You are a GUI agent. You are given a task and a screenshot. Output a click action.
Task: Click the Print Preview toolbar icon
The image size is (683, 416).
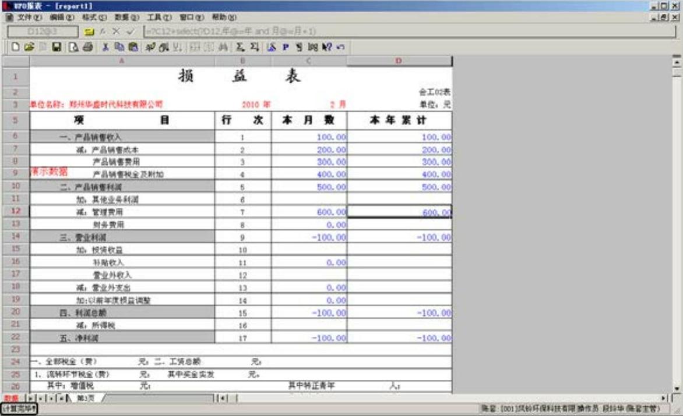coord(73,47)
